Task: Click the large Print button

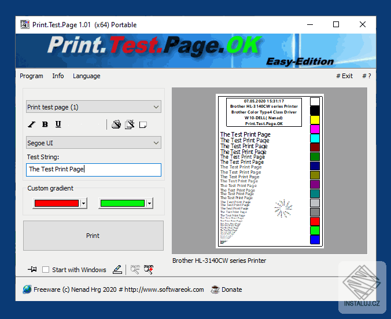Action: pyautogui.click(x=93, y=236)
